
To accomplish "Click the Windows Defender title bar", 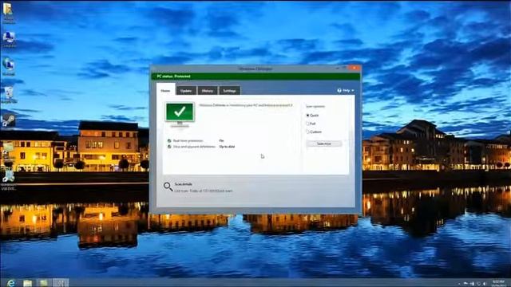I will tap(255, 69).
